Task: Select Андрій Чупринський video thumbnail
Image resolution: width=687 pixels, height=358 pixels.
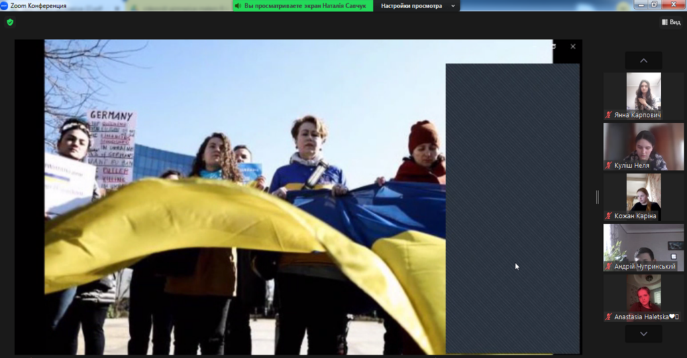Action: [643, 244]
